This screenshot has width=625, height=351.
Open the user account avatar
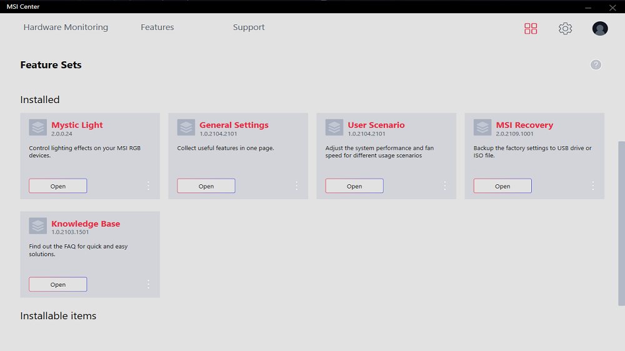pyautogui.click(x=600, y=28)
